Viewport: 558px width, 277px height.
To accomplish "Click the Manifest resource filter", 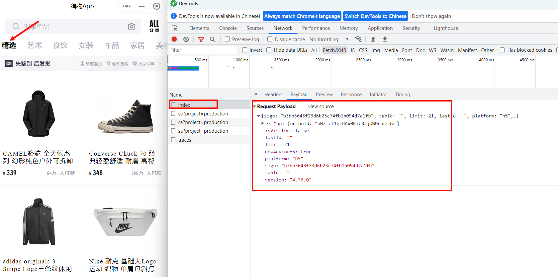I will pos(467,50).
